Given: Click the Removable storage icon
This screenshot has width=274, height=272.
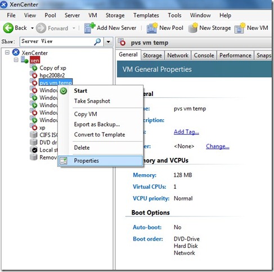Looking at the screenshot, I should [34, 157].
